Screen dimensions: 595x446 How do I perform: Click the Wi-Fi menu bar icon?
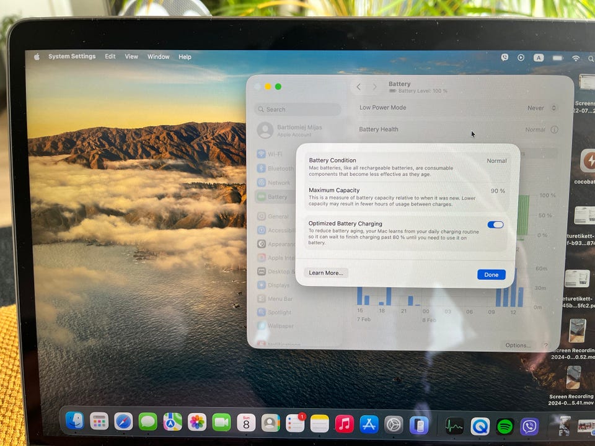coord(576,58)
